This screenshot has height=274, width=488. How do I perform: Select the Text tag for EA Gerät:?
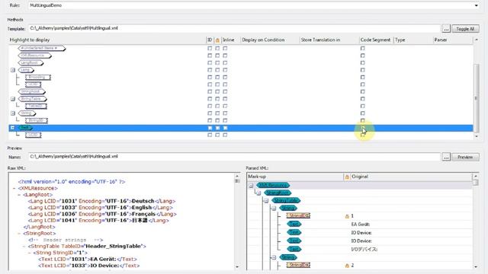click(x=294, y=224)
